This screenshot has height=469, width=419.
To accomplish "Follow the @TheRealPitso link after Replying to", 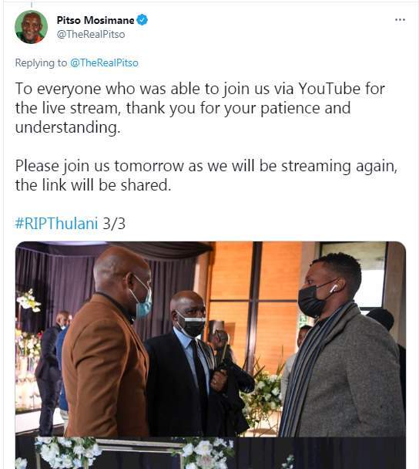I will tap(104, 62).
